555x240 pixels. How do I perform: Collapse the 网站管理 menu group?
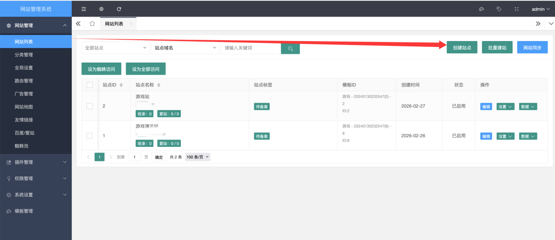[x=36, y=25]
